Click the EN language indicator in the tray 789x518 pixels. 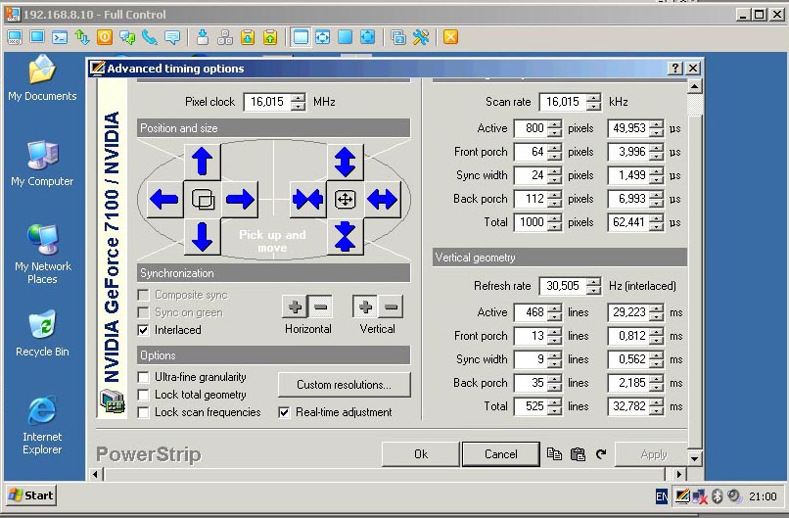(662, 496)
